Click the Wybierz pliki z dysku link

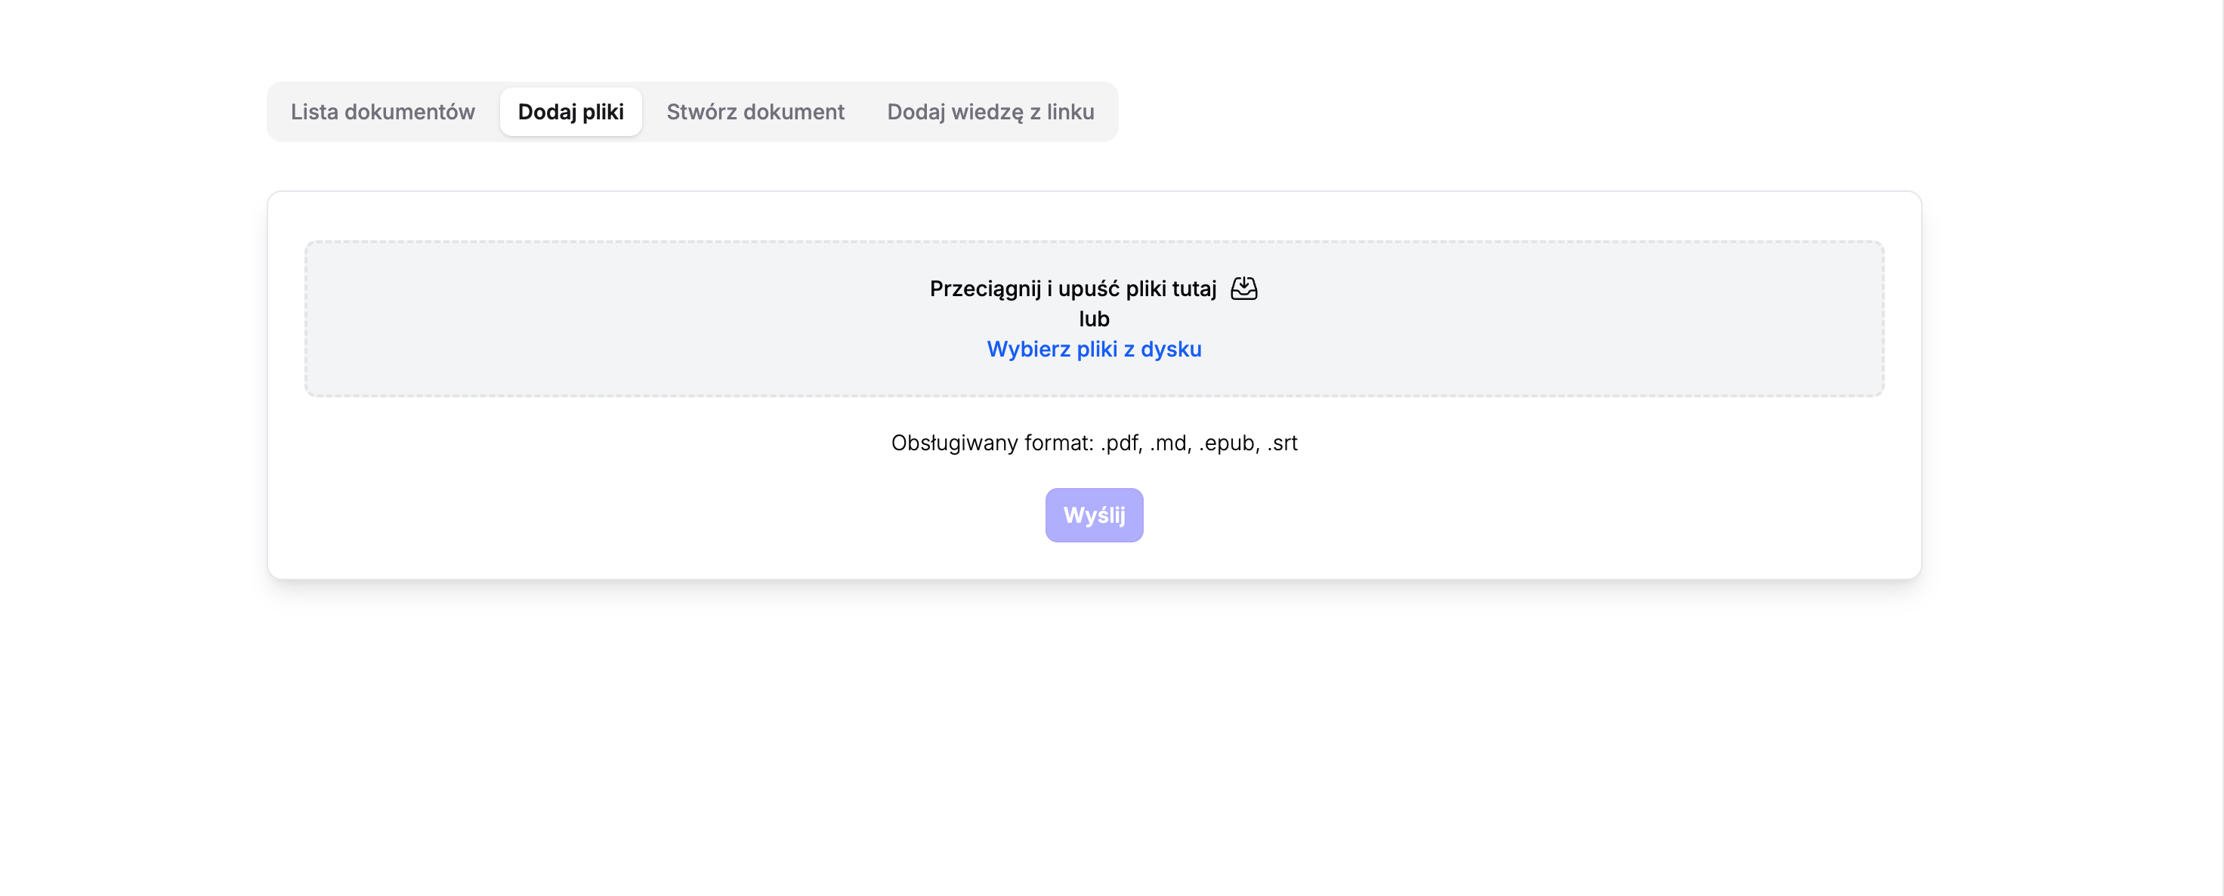coord(1094,350)
